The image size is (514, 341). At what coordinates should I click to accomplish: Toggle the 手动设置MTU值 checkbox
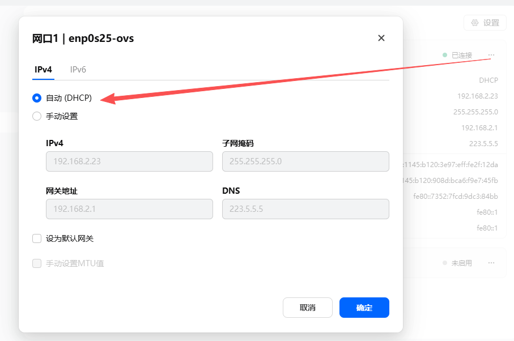[37, 263]
